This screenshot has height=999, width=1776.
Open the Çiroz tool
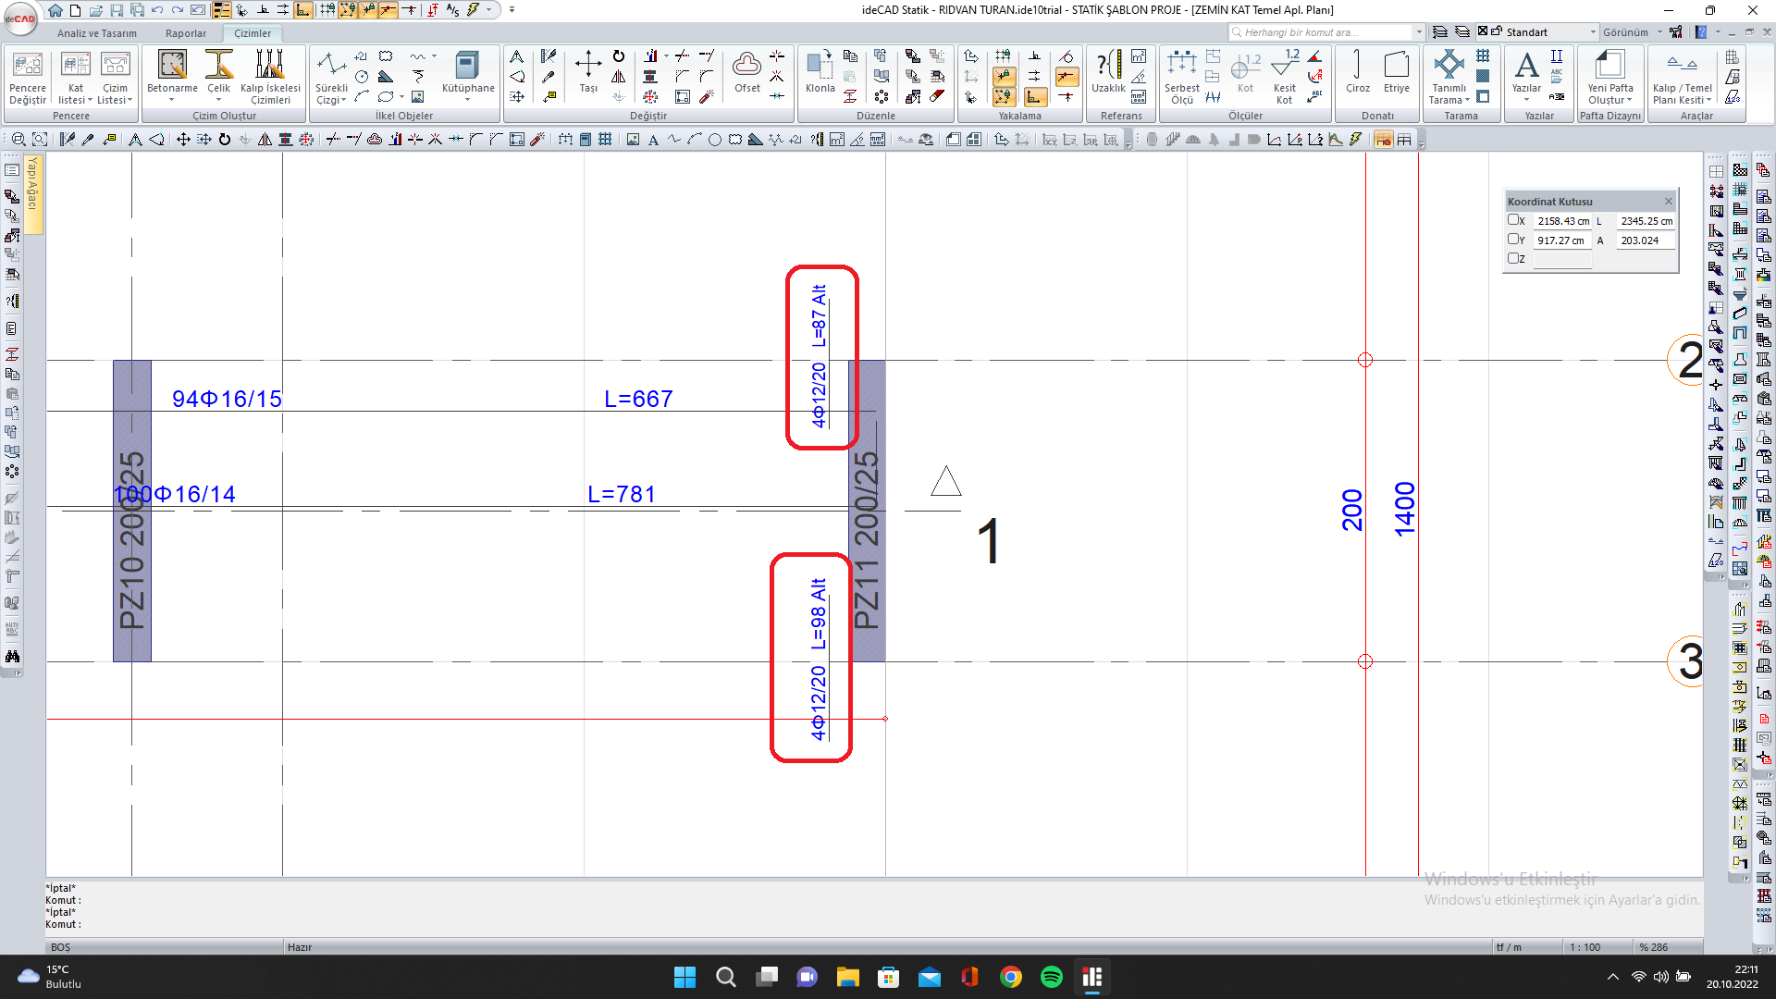[1357, 74]
